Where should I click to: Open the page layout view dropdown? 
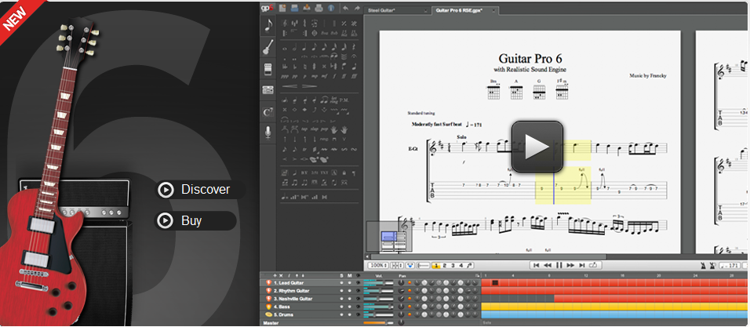398,265
